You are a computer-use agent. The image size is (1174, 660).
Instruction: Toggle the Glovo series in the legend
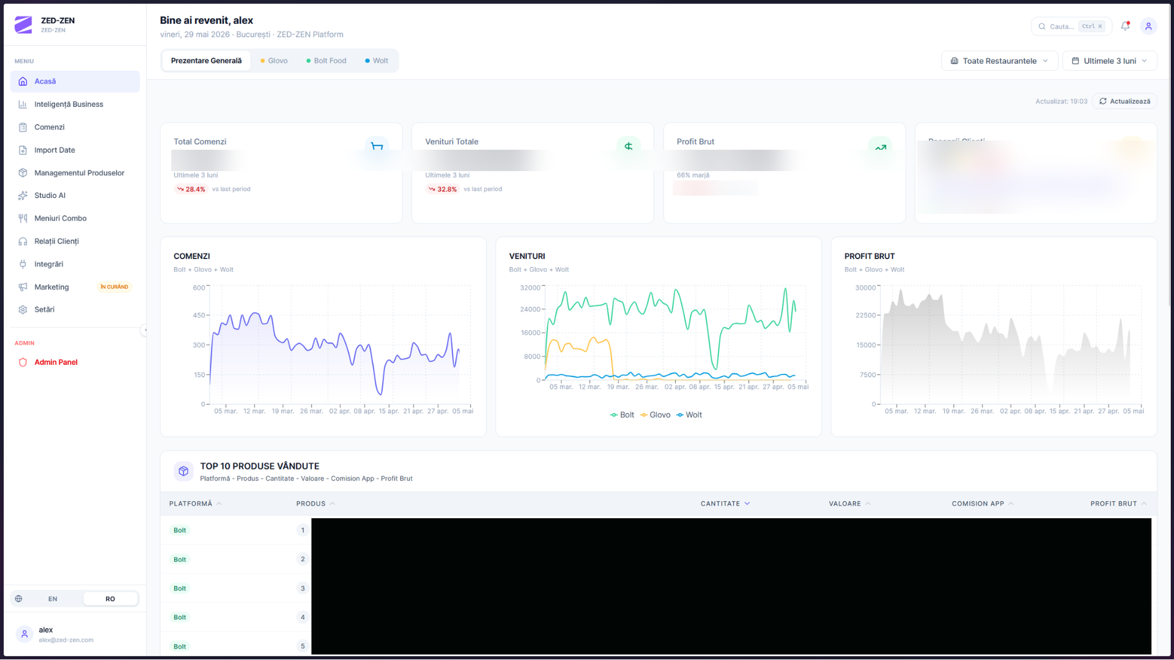(x=655, y=415)
